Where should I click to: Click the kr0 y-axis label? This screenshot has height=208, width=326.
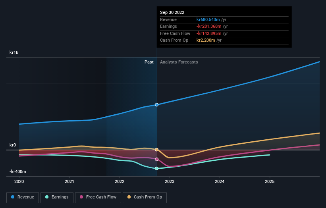[13, 145]
